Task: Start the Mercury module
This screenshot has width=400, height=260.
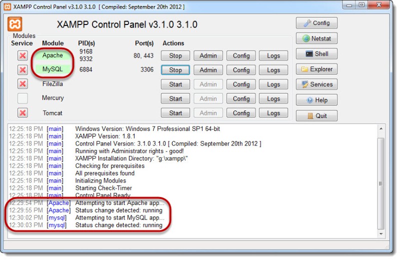Action: coord(175,98)
